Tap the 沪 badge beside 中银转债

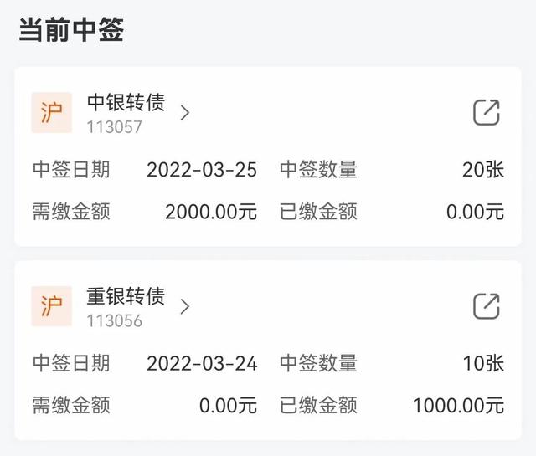(52, 112)
